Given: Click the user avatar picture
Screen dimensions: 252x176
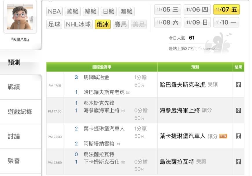Looking at the screenshot, I should [x=20, y=17].
